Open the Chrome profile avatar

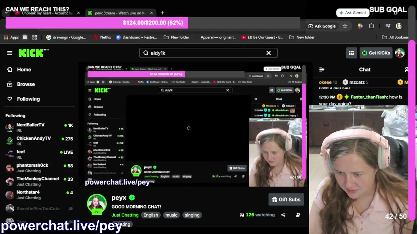tap(399, 26)
